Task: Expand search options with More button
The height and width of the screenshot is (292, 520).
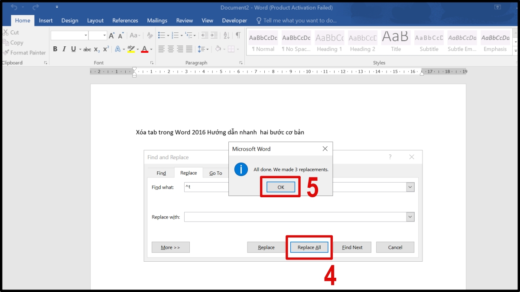Action: point(170,247)
